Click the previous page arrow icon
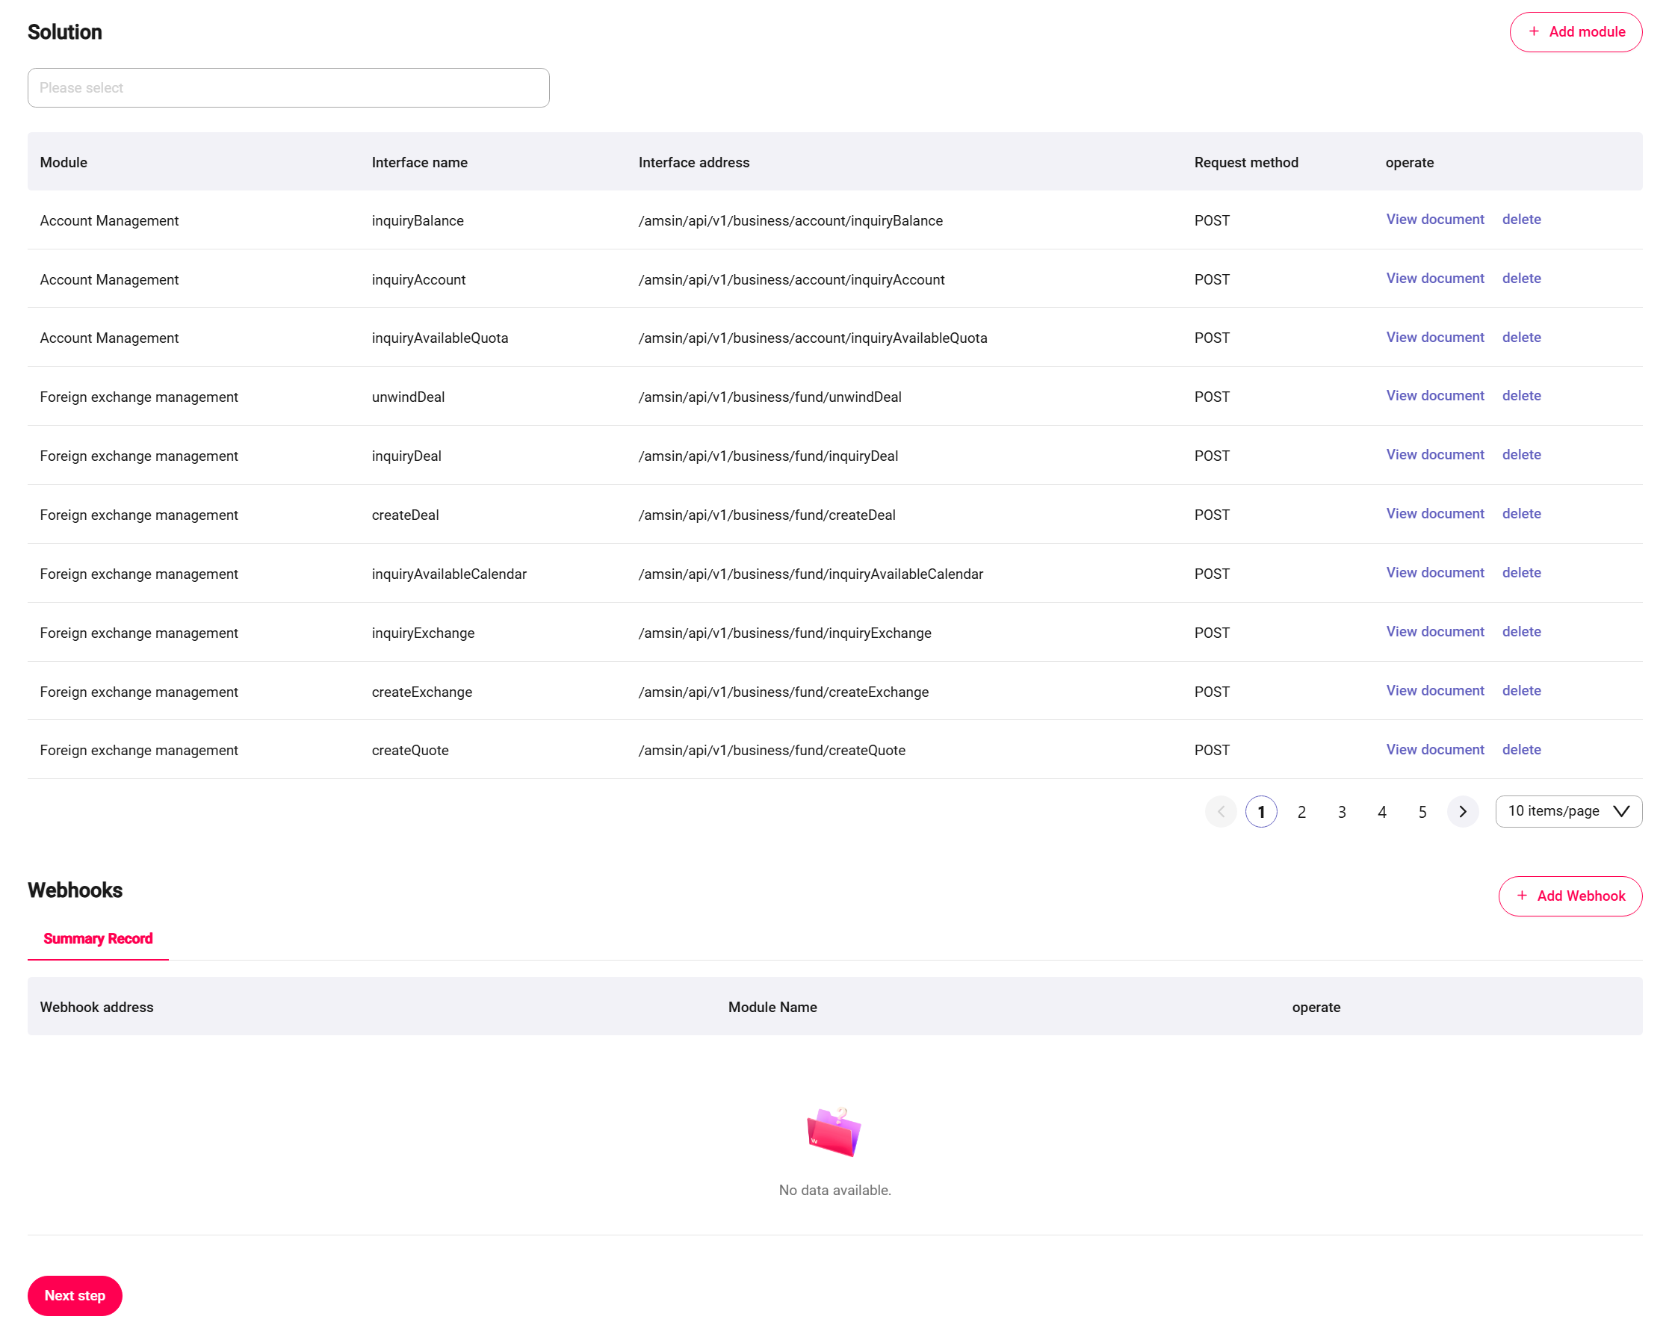This screenshot has width=1672, height=1337. point(1221,811)
